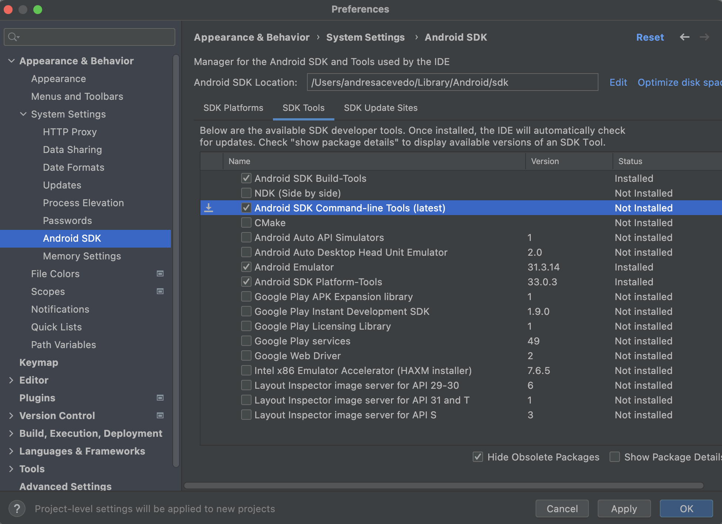722x524 pixels.
Task: Toggle Hide Obsolete Packages checkbox
Action: click(478, 457)
